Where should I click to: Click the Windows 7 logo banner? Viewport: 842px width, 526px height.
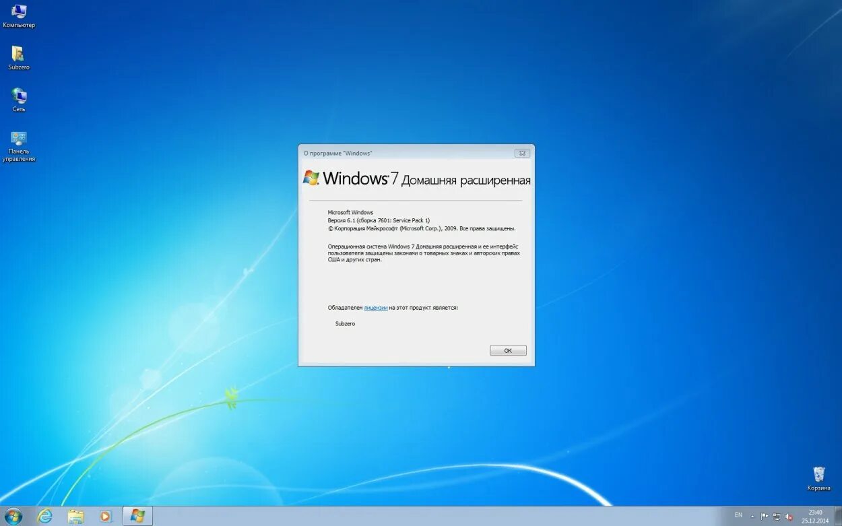[416, 179]
